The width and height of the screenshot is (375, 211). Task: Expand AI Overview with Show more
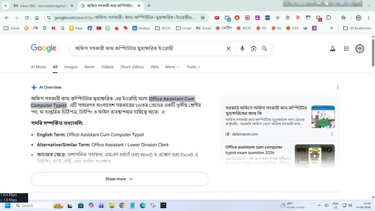[x=120, y=179]
